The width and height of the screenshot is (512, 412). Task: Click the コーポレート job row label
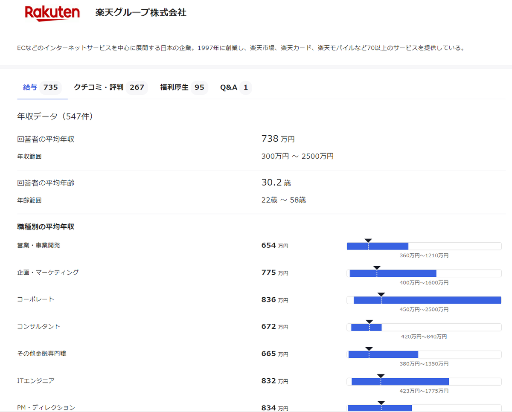35,299
